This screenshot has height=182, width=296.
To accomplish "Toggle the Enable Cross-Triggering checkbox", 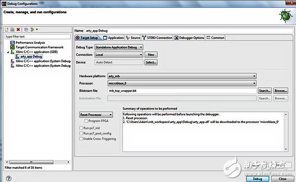I will pyautogui.click(x=81, y=139).
